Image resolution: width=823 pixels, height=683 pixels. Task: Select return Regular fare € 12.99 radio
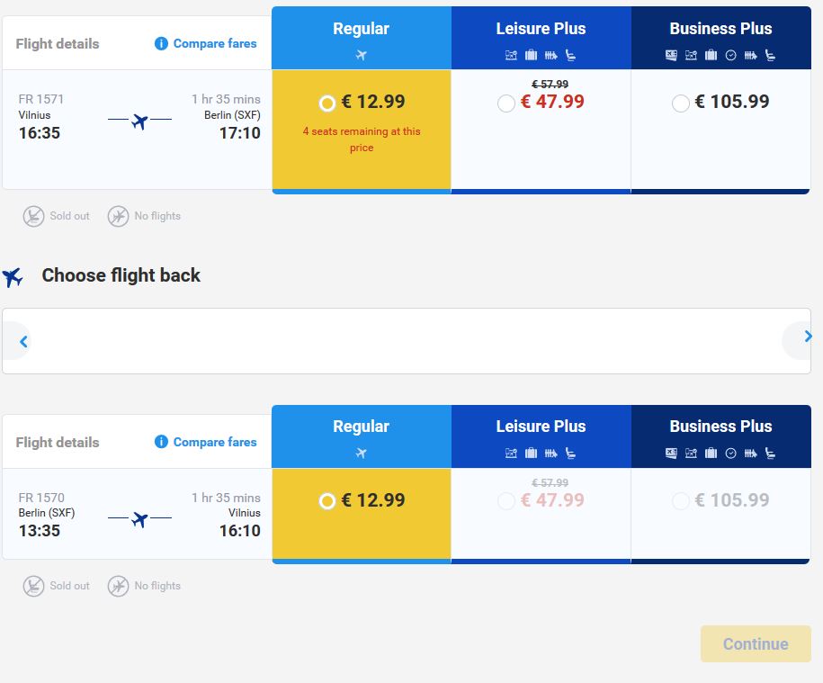(327, 501)
